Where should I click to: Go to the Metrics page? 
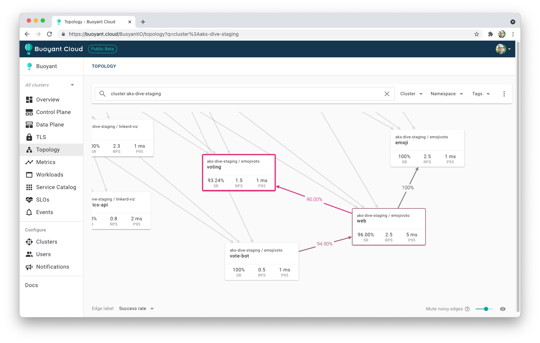(x=46, y=162)
